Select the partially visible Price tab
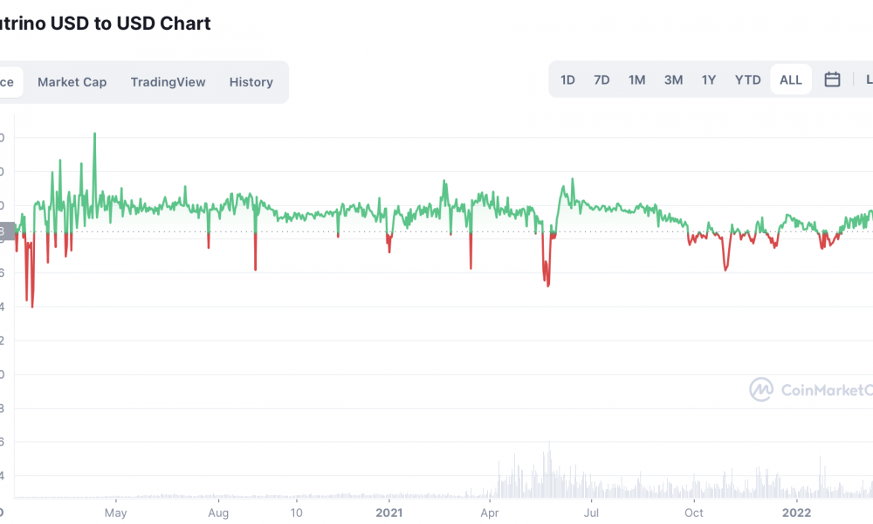 [x=7, y=82]
